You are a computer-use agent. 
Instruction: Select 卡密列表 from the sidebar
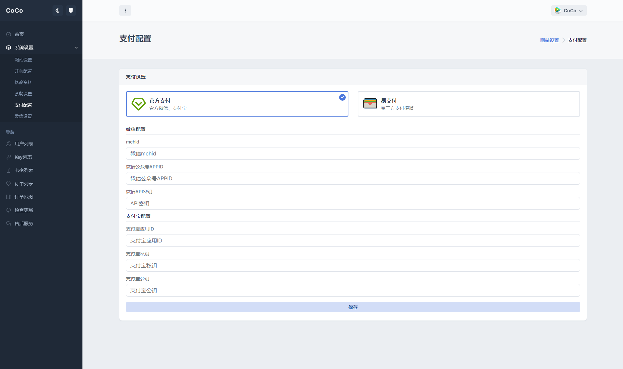[x=24, y=170]
